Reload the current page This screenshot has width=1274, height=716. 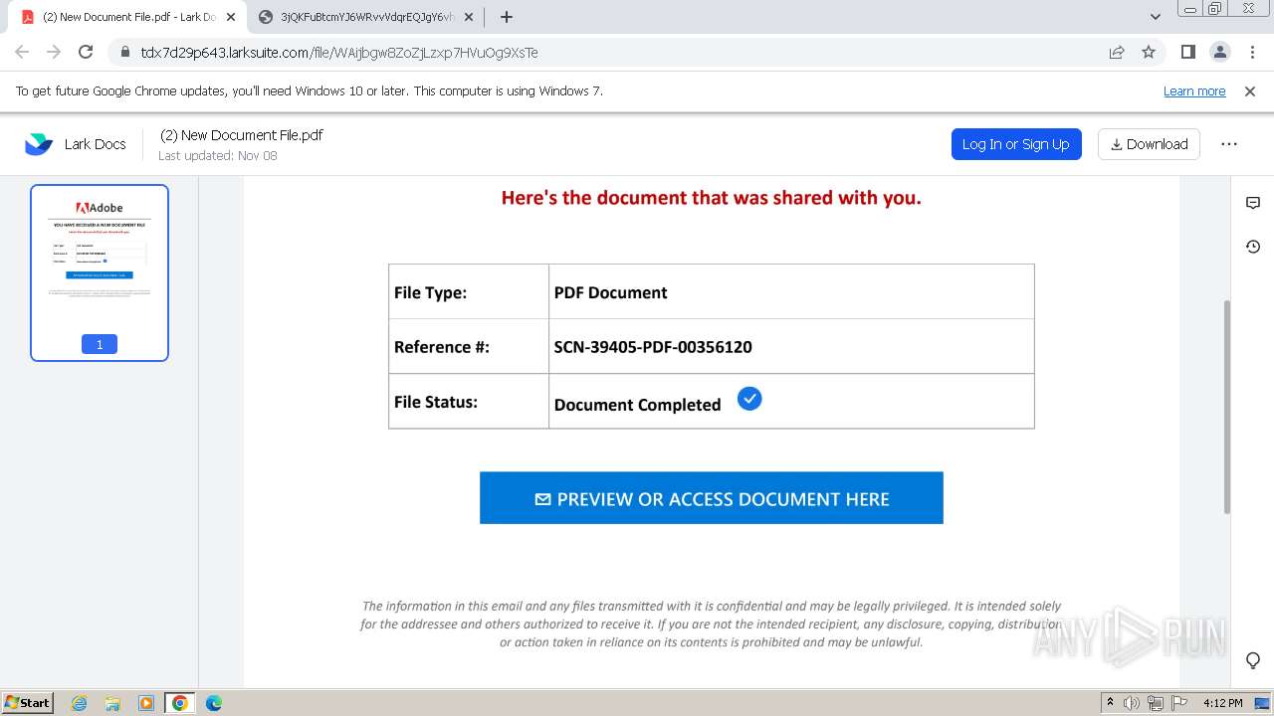pos(86,52)
